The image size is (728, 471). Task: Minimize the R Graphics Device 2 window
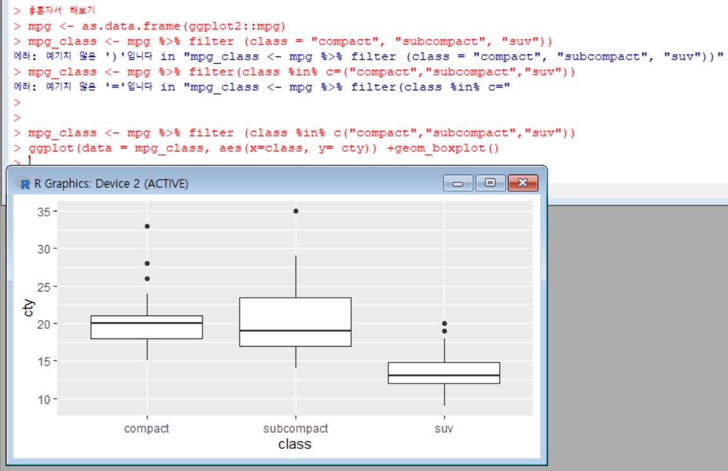pyautogui.click(x=458, y=183)
